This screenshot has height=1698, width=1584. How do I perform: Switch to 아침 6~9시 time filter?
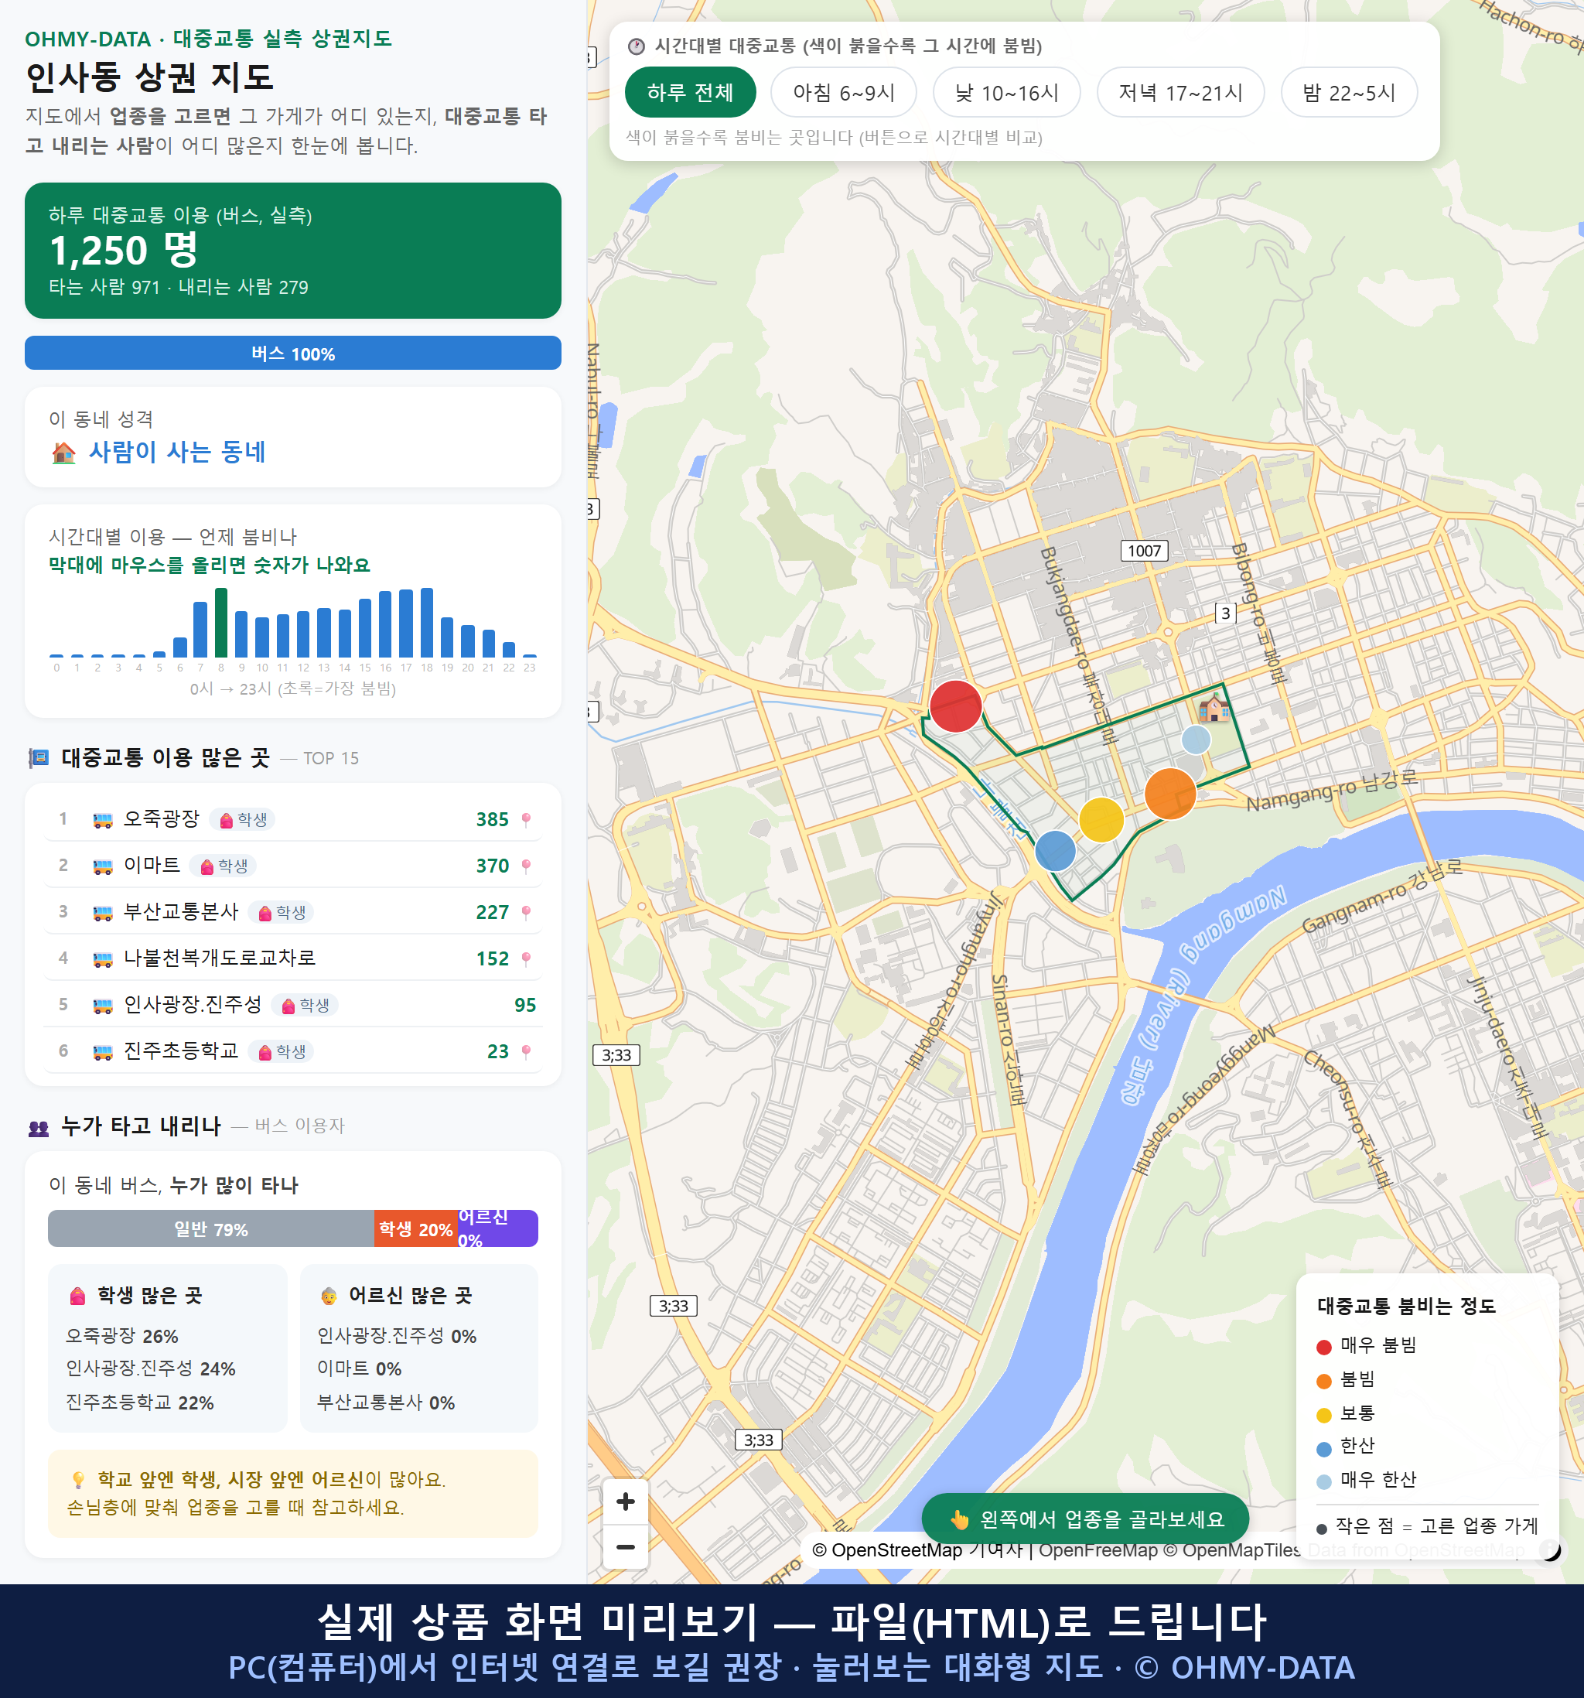coord(844,92)
